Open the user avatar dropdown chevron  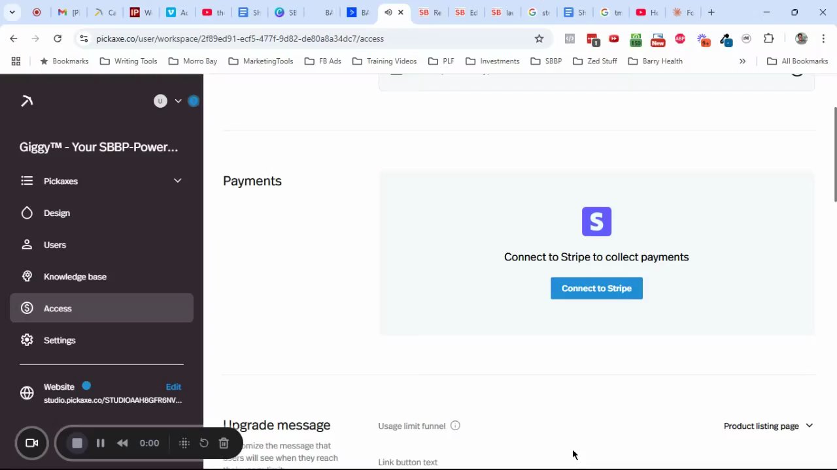178,101
